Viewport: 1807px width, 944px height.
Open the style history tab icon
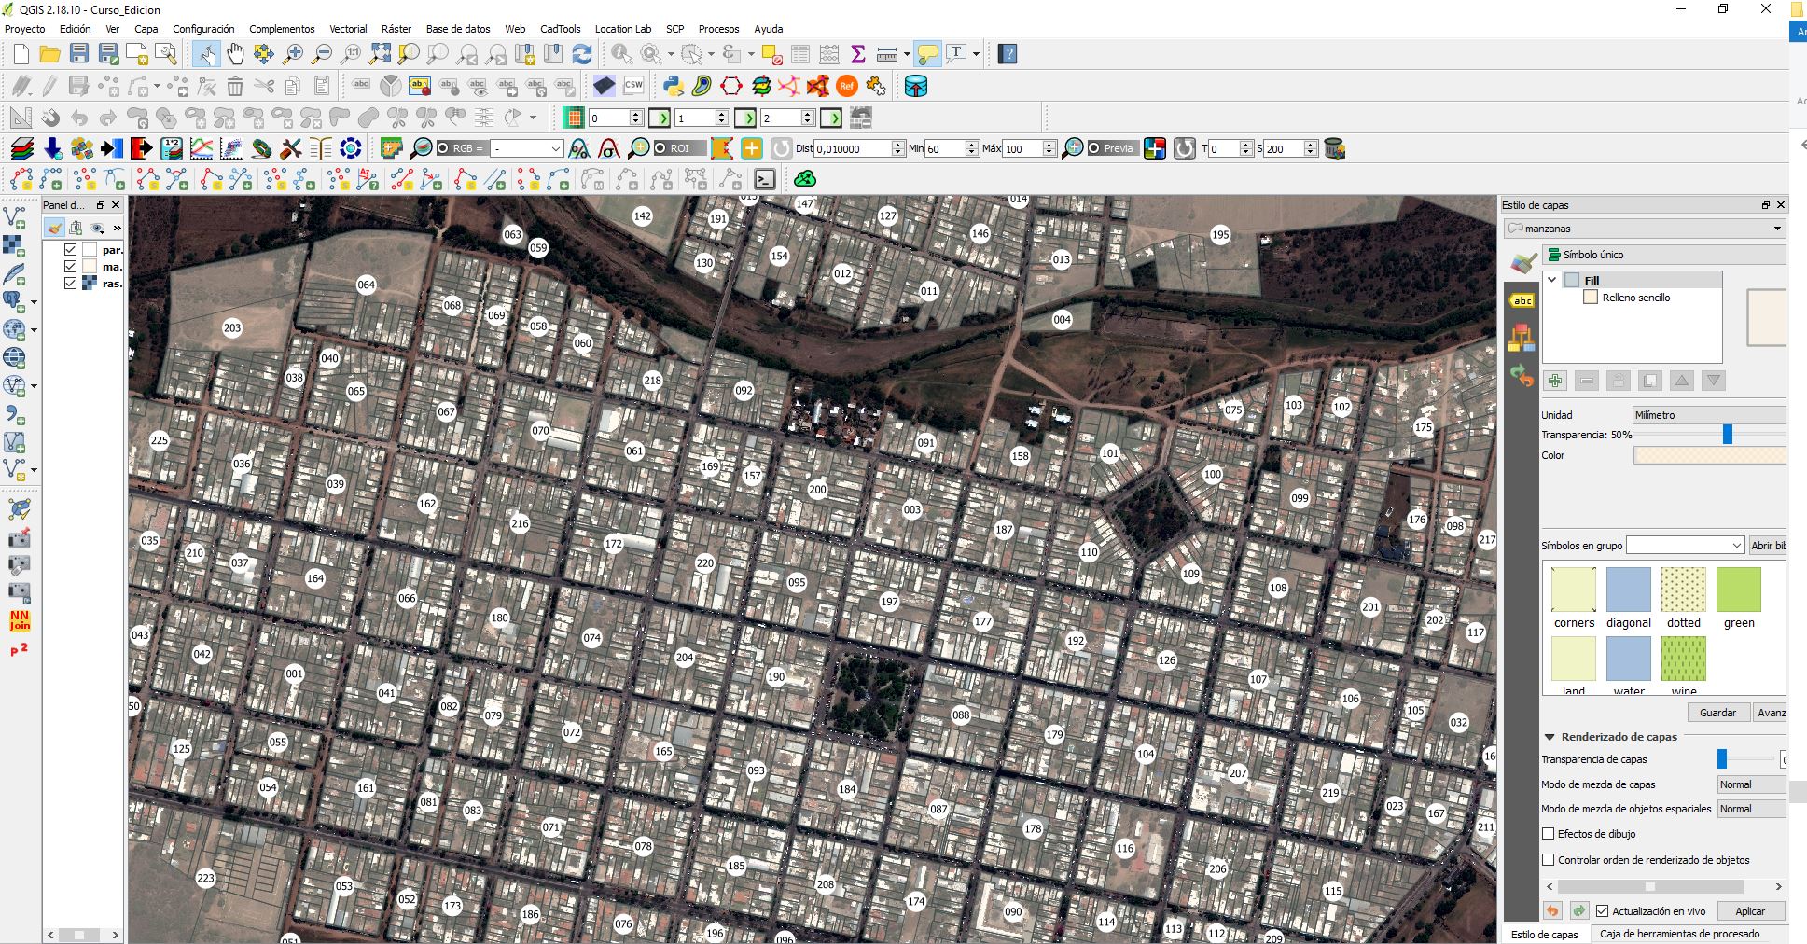(x=1522, y=375)
